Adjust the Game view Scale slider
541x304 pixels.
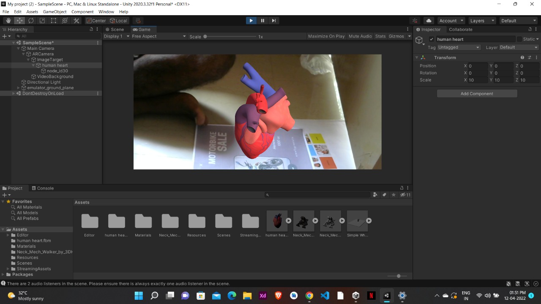pyautogui.click(x=230, y=37)
